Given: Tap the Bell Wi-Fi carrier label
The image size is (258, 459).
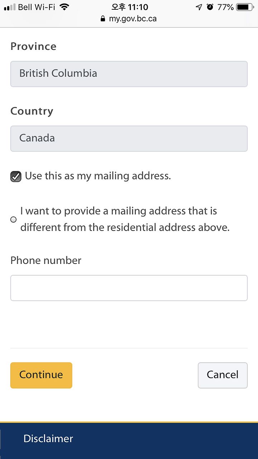Looking at the screenshot, I should point(37,7).
